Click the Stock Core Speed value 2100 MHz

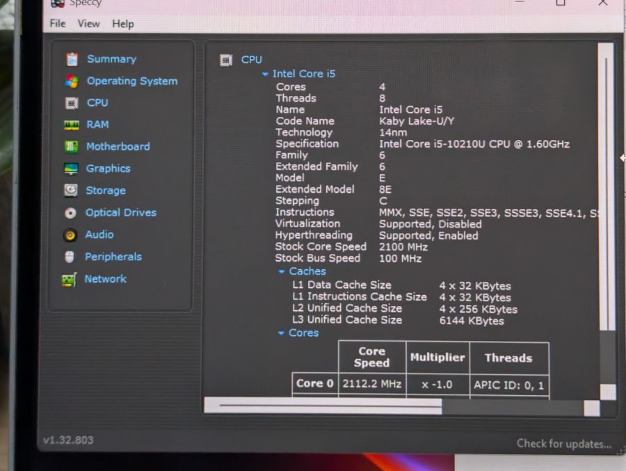(x=403, y=247)
